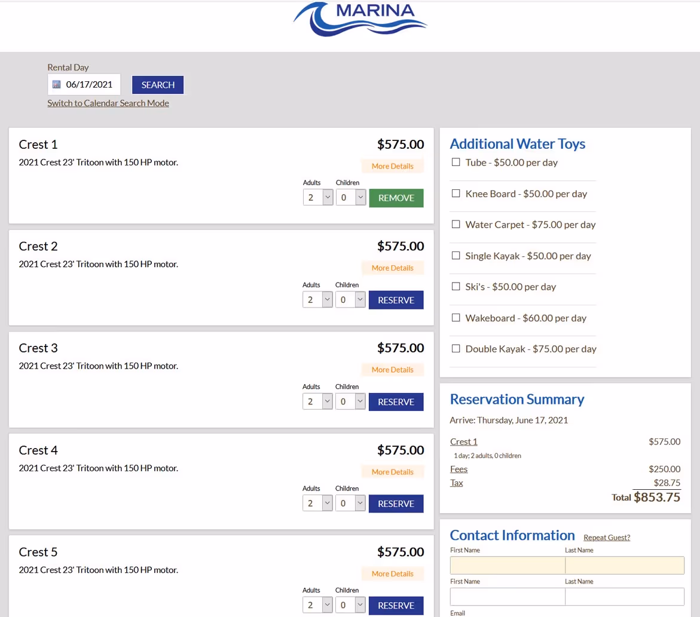This screenshot has height=617, width=700.
Task: Open the Adults dropdown for Crest 1
Action: click(x=317, y=197)
